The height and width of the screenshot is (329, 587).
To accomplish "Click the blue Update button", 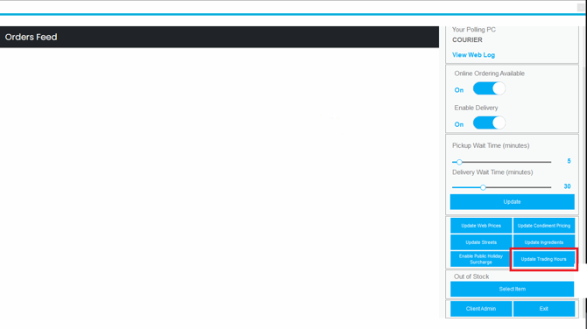I will coord(513,202).
